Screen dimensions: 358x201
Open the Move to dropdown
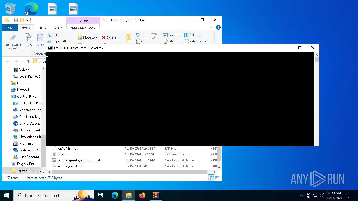click(x=88, y=37)
